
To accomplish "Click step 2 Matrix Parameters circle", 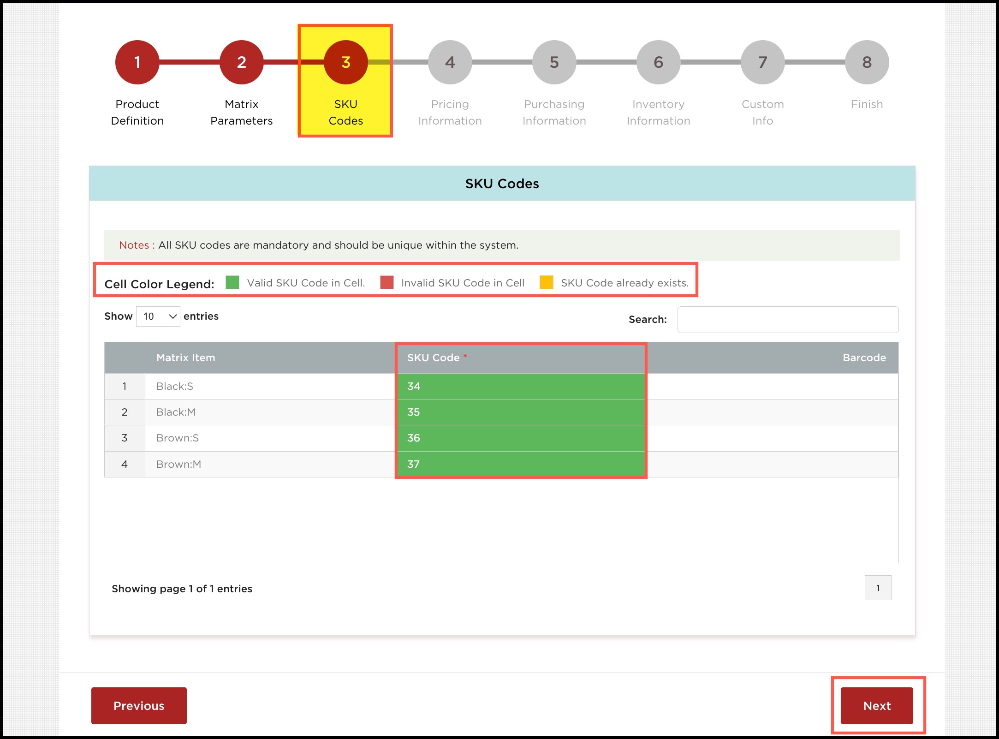I will 241,62.
